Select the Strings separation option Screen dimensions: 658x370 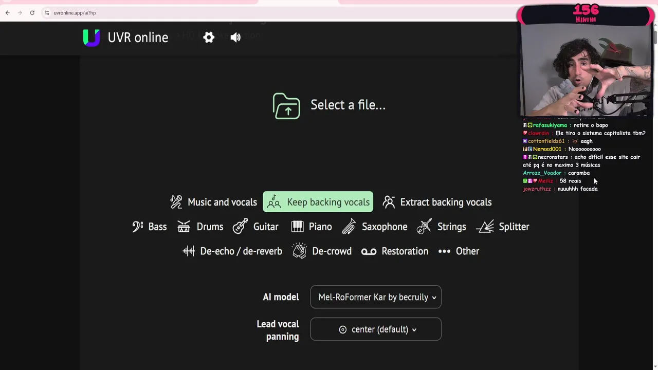coord(442,227)
